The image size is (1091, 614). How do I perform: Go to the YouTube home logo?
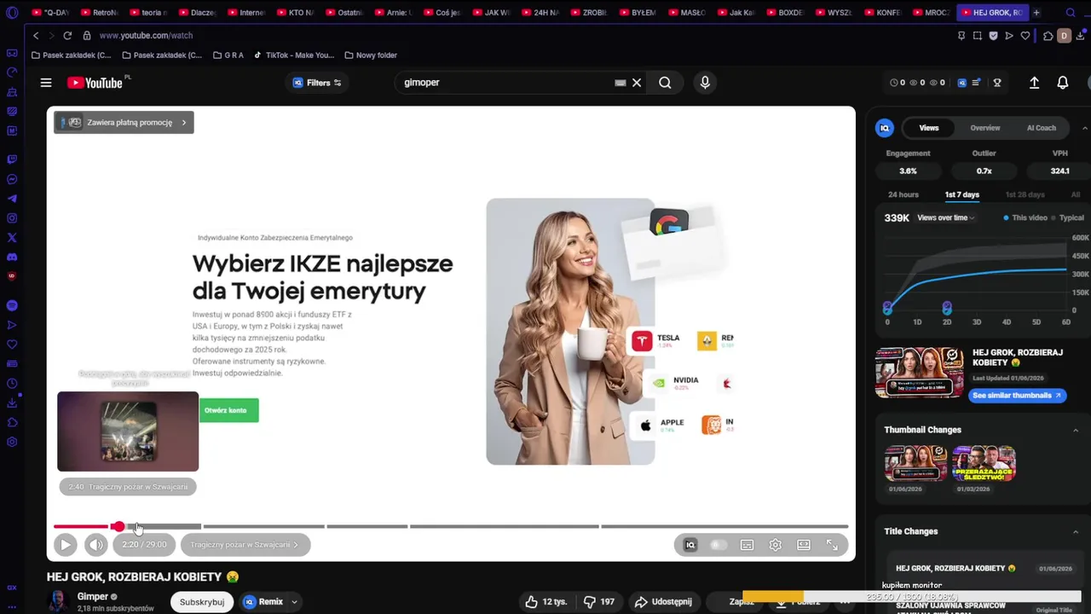[x=97, y=83]
